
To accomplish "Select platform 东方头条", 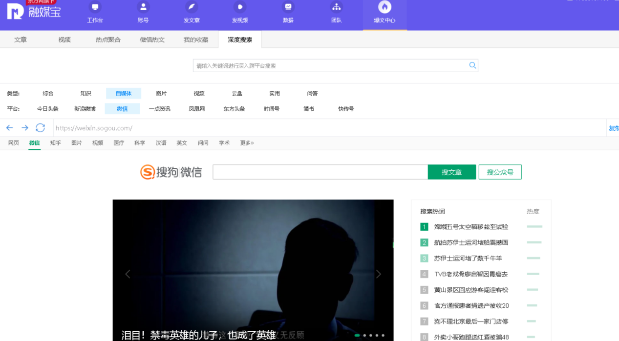I will [234, 109].
